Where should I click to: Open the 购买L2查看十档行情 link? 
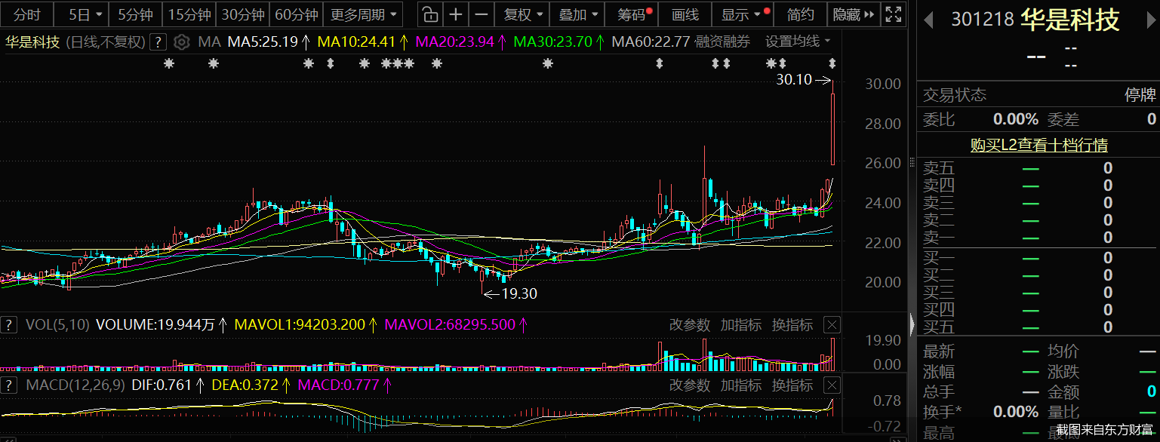1039,145
